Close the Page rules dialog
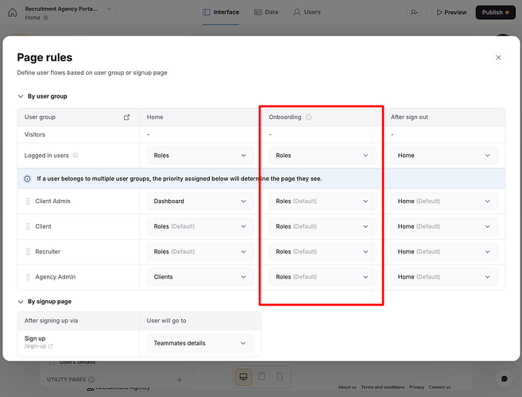 [x=498, y=58]
